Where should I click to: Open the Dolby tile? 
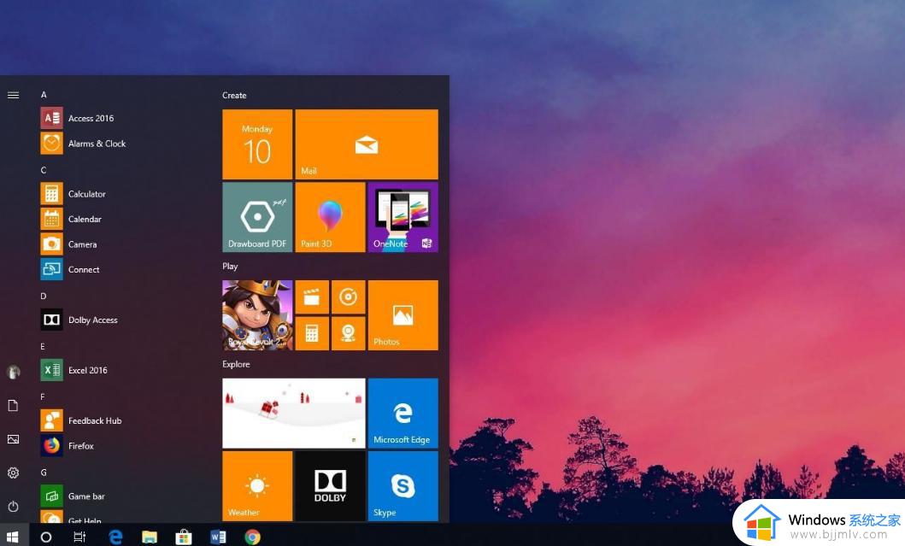330,486
